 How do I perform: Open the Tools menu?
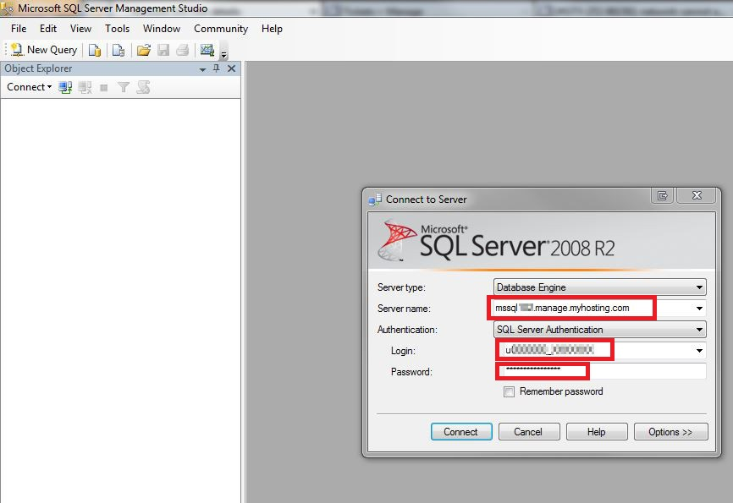coord(118,29)
